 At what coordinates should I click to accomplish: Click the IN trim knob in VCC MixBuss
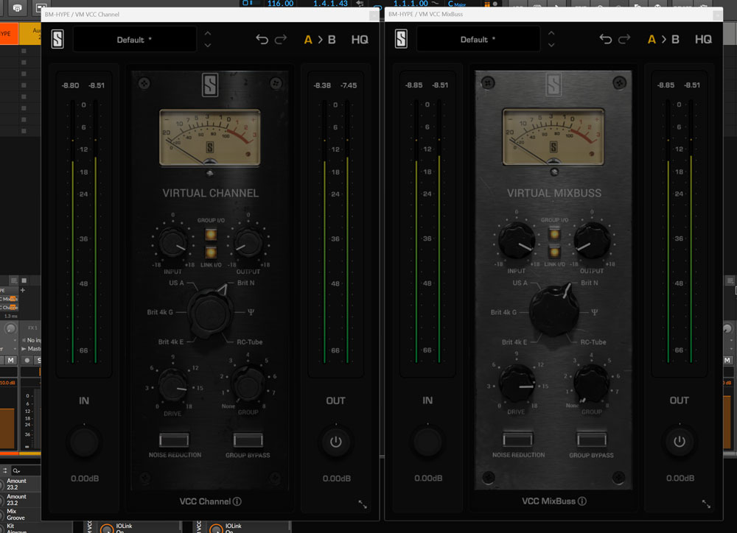click(427, 442)
